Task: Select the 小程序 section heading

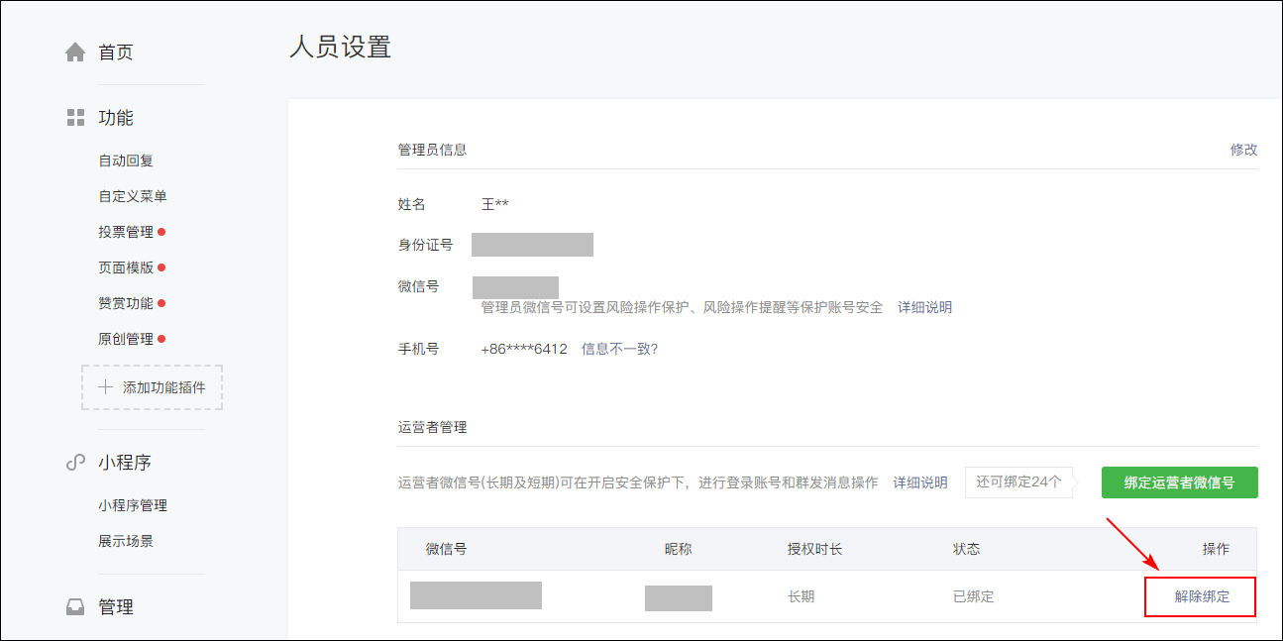Action: pyautogui.click(x=125, y=463)
